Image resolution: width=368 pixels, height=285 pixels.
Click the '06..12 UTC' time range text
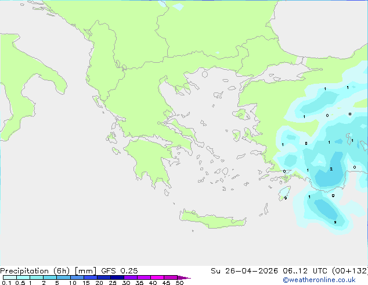305,271
